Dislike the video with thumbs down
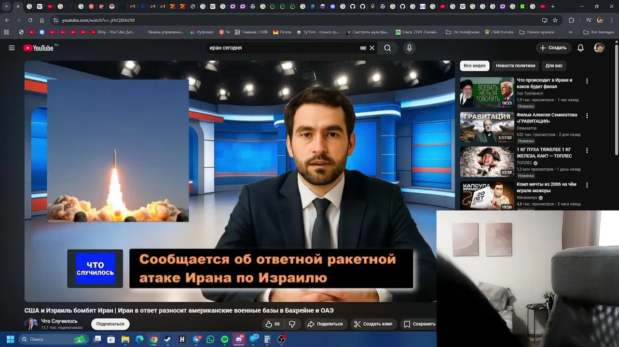The width and height of the screenshot is (619, 347). (x=292, y=324)
